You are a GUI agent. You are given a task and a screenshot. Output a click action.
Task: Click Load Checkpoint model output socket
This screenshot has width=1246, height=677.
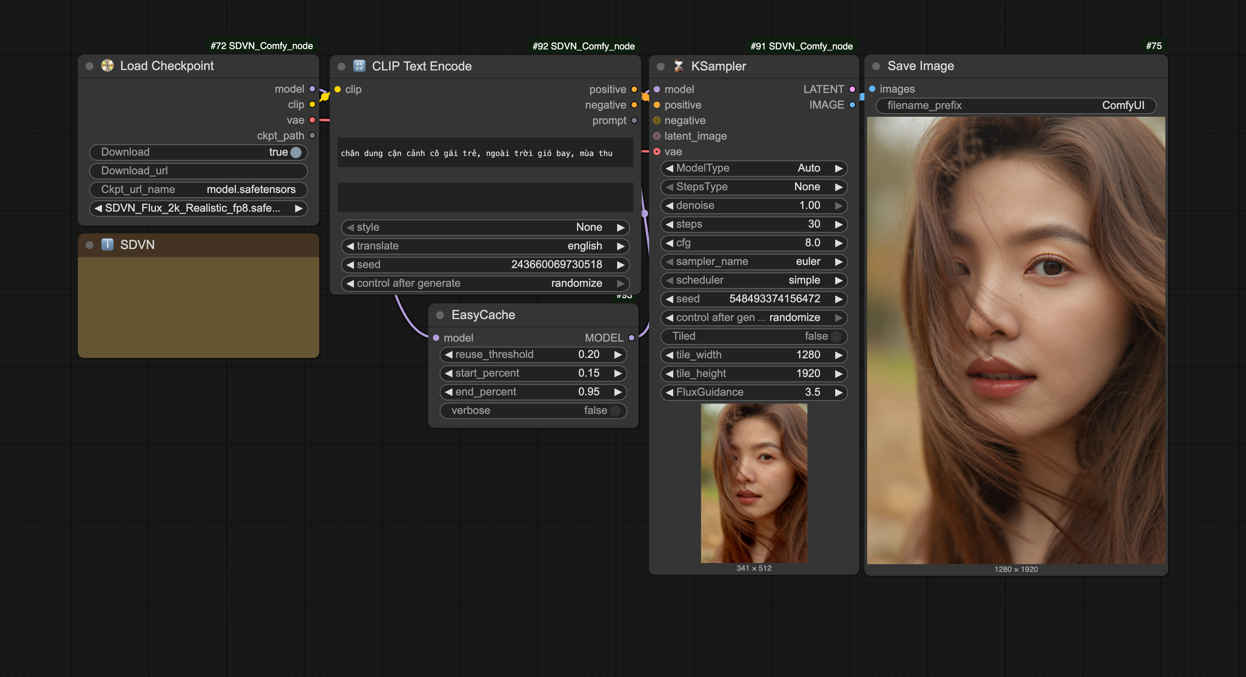312,89
